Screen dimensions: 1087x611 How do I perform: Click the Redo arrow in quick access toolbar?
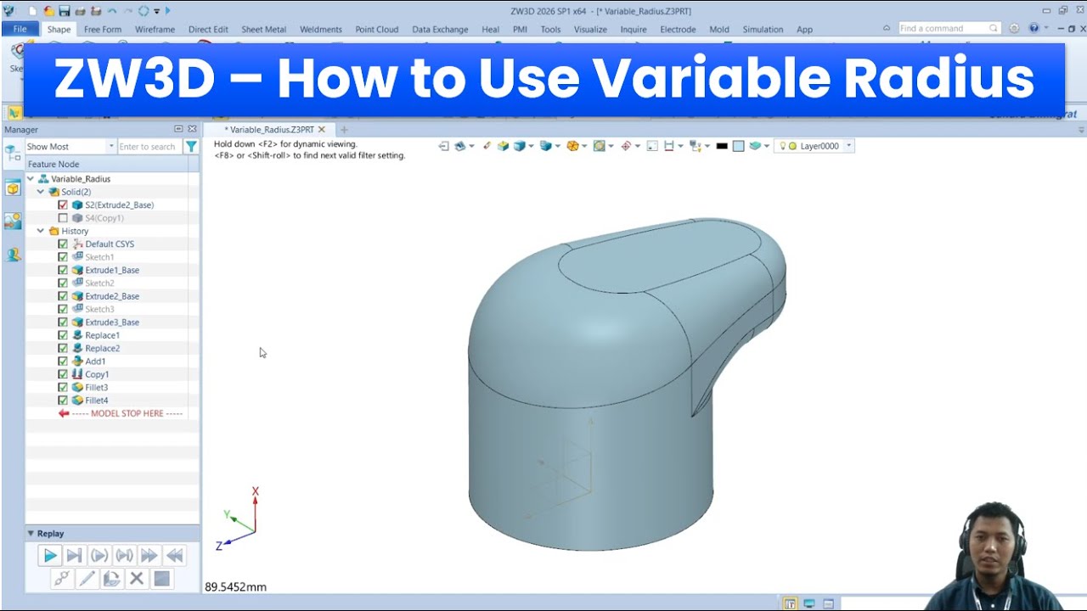click(x=127, y=11)
